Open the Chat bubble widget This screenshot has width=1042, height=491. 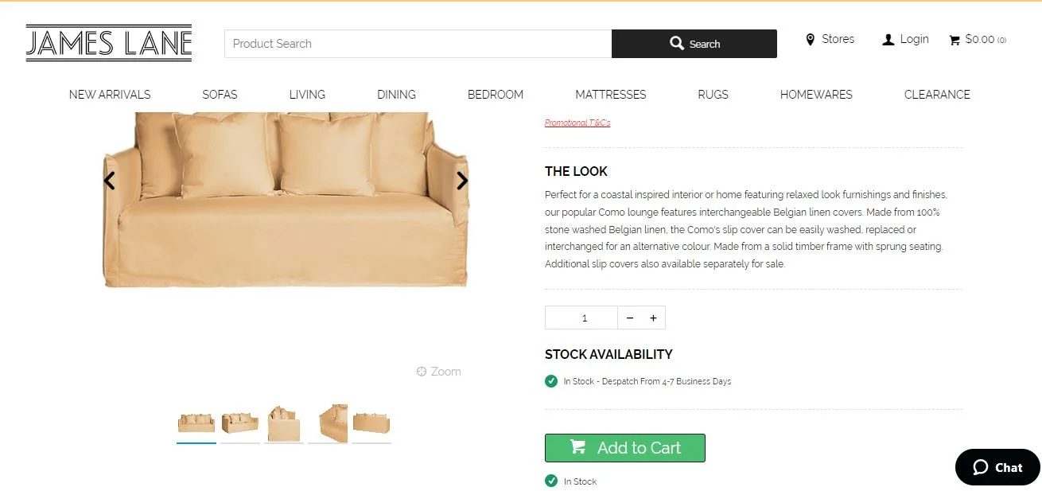pos(997,467)
